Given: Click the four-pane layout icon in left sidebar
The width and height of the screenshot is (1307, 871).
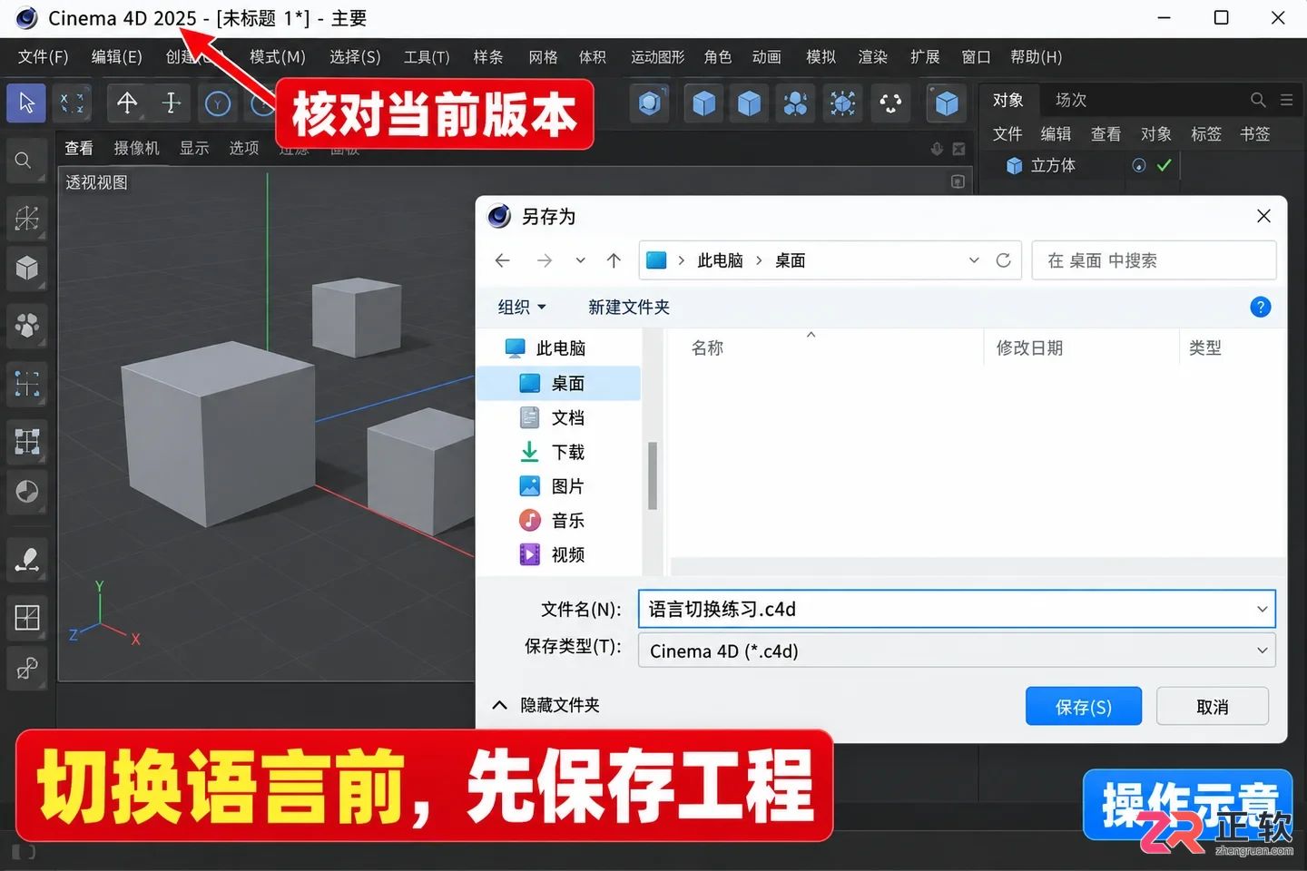Looking at the screenshot, I should pyautogui.click(x=26, y=618).
